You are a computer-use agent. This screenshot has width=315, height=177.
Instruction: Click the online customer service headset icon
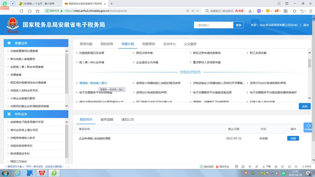[x=308, y=126]
